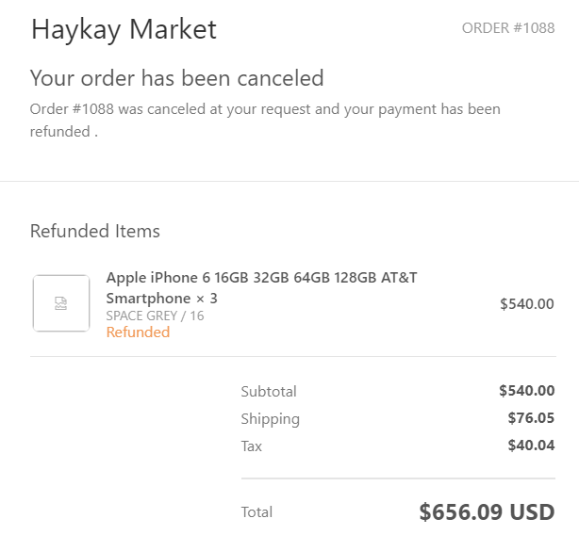Open the Apple iPhone 6 product title
This screenshot has height=535, width=579.
(261, 278)
